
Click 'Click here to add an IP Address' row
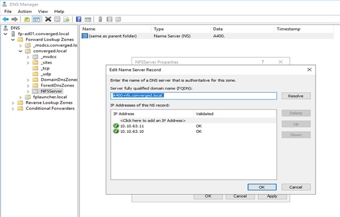(193, 120)
